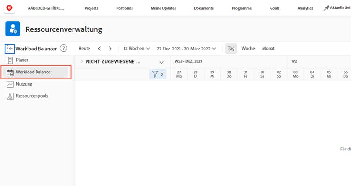
Task: Go to previous period with left arrow
Action: coord(99,49)
